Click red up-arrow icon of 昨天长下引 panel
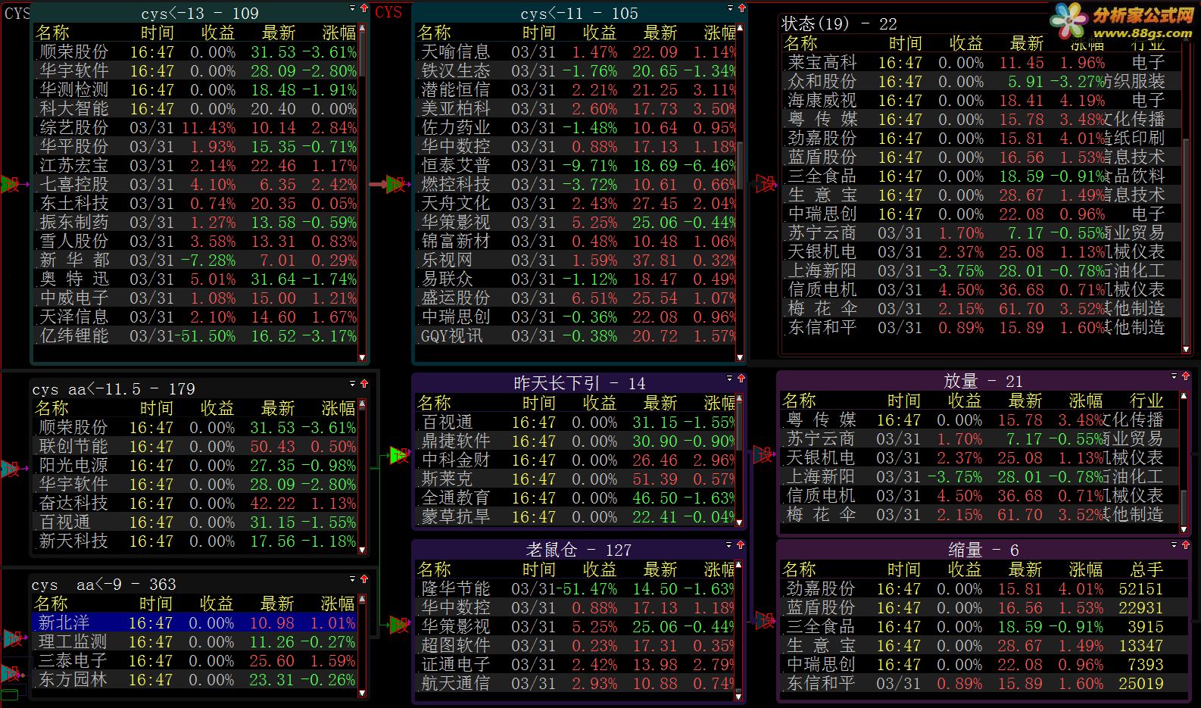Viewport: 1201px width, 708px height. (741, 378)
